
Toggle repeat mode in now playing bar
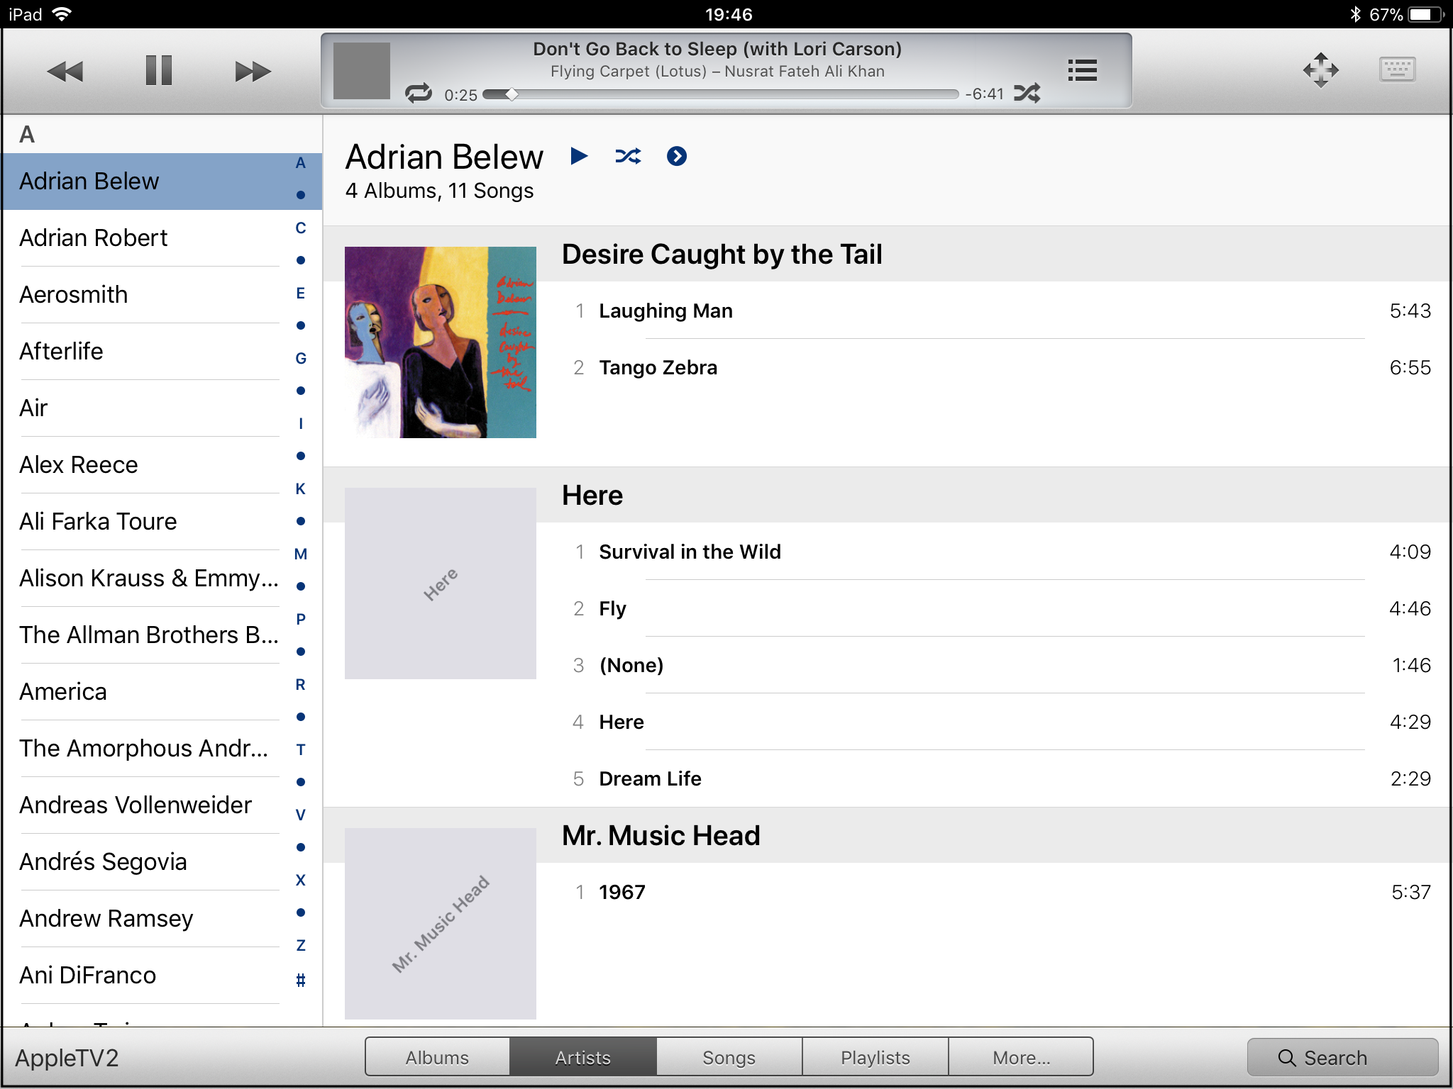click(419, 94)
